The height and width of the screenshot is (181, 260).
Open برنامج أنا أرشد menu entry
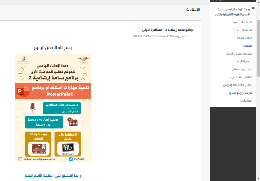(x=244, y=61)
